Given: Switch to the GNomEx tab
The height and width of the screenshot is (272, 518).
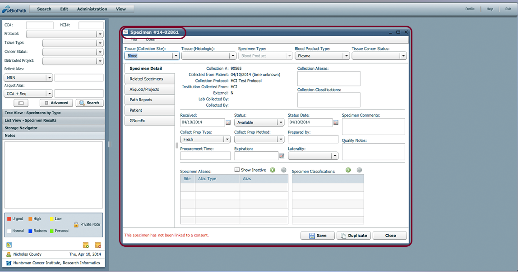Looking at the screenshot, I should pos(150,121).
